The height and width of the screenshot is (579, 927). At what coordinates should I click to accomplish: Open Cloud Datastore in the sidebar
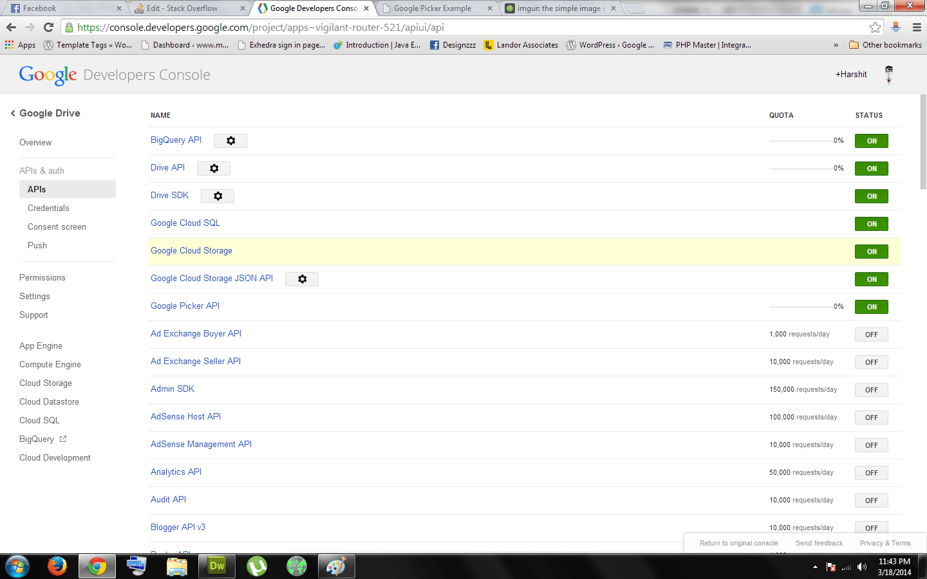[x=49, y=401]
